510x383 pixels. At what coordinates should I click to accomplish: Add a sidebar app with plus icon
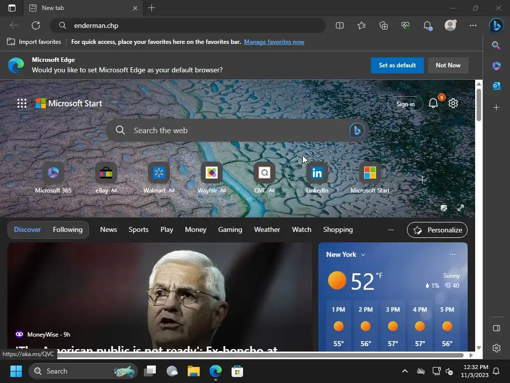[x=496, y=107]
